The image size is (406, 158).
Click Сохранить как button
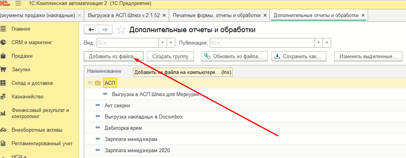coord(299,56)
